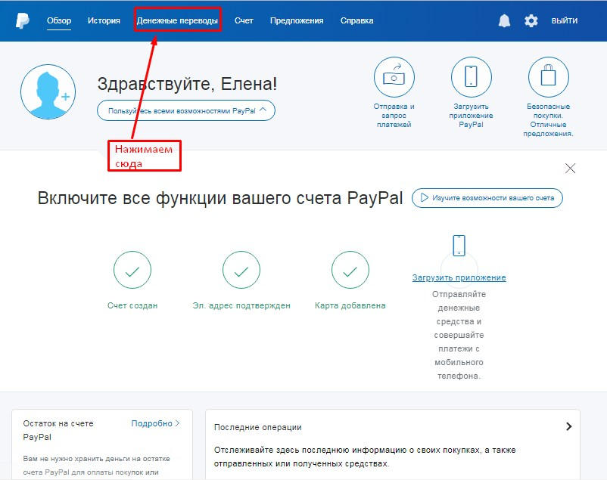Viewport: 607px width, 480px height.
Task: Click the phone icon above 'Загрузить приложение'
Action: (459, 245)
